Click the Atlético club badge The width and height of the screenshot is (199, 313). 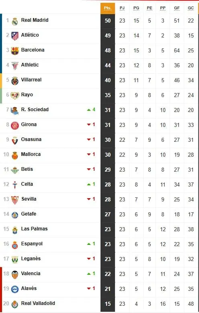click(15, 36)
